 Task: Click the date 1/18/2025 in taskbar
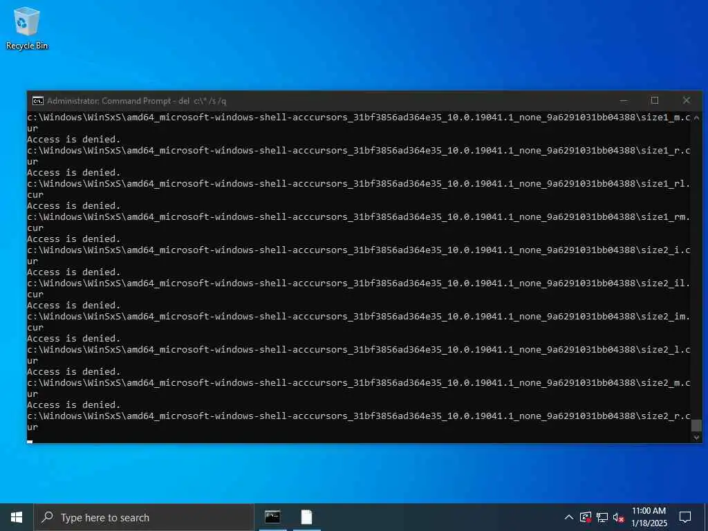[x=649, y=523]
